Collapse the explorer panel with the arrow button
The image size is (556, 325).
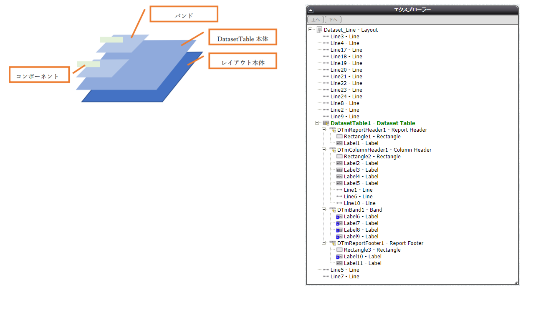[x=311, y=10]
